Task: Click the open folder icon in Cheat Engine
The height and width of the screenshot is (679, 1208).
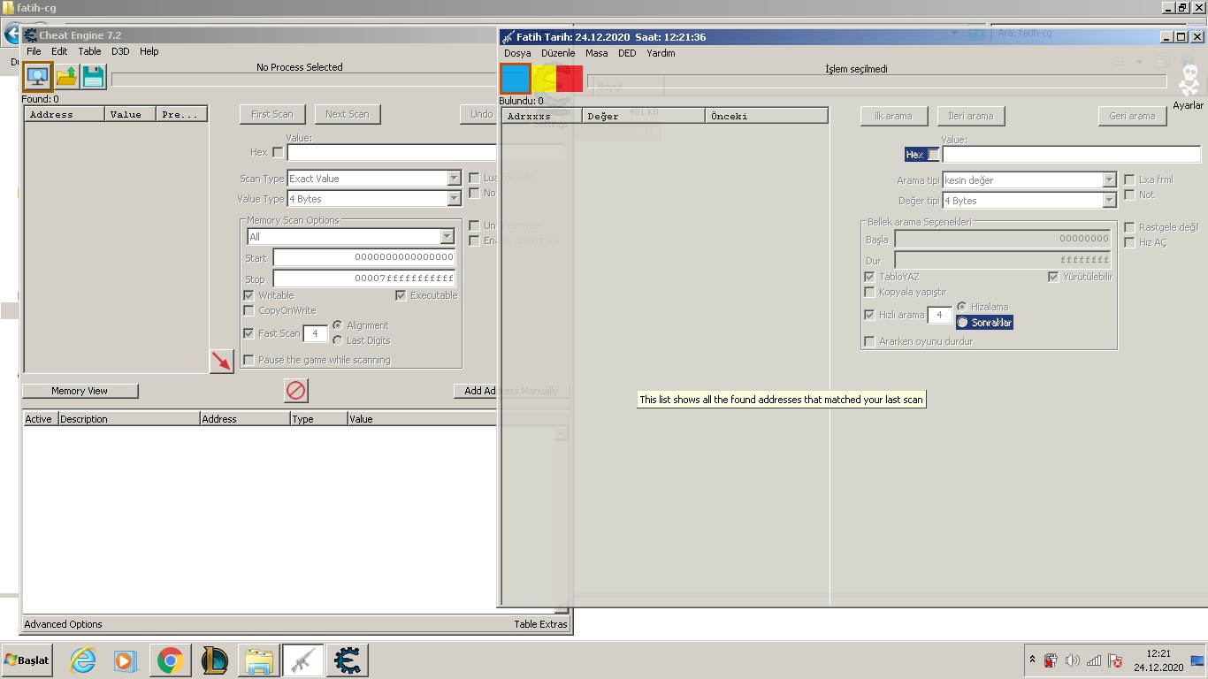Action: [66, 77]
